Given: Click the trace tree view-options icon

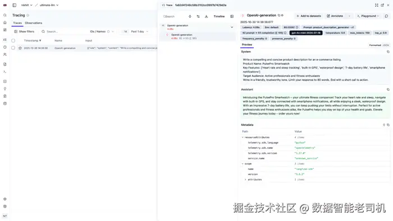Looking at the screenshot, I should click(198, 16).
